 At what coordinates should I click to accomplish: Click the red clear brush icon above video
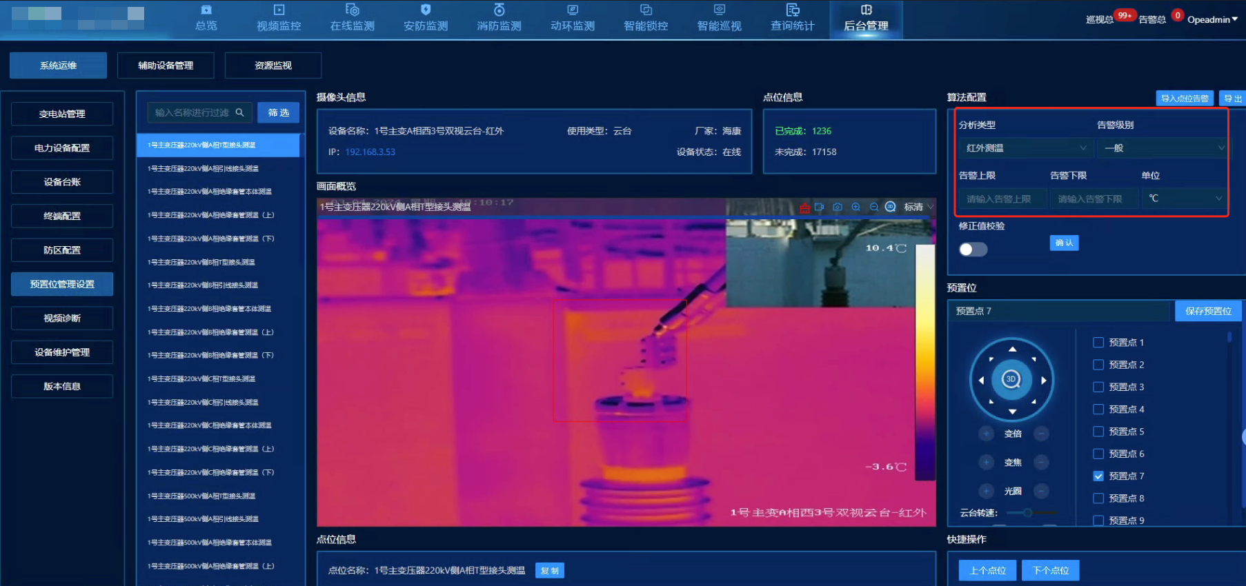coord(804,208)
